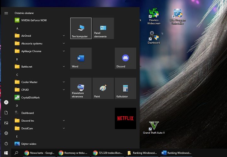Switch to 725.328 tredecillion Chrome taskbar window

pyautogui.click(x=108, y=153)
